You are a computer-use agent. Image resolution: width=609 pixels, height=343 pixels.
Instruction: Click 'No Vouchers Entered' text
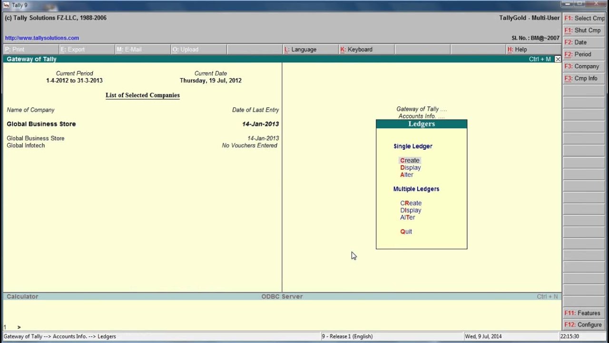pyautogui.click(x=249, y=145)
